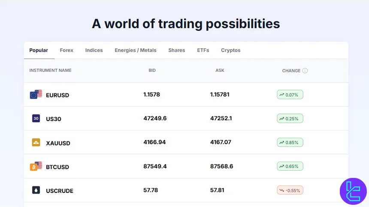The width and height of the screenshot is (369, 207).
Task: Click the USCRUDE oil drop icon
Action: (36, 190)
